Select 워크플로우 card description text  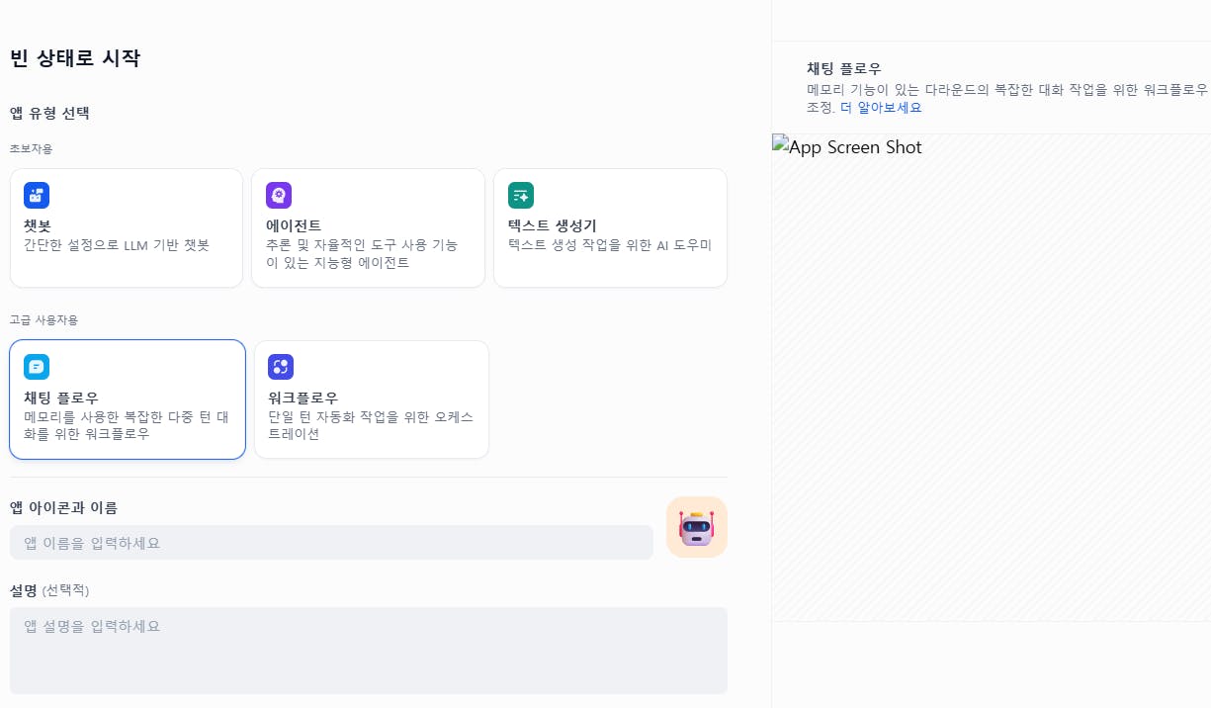(x=371, y=425)
